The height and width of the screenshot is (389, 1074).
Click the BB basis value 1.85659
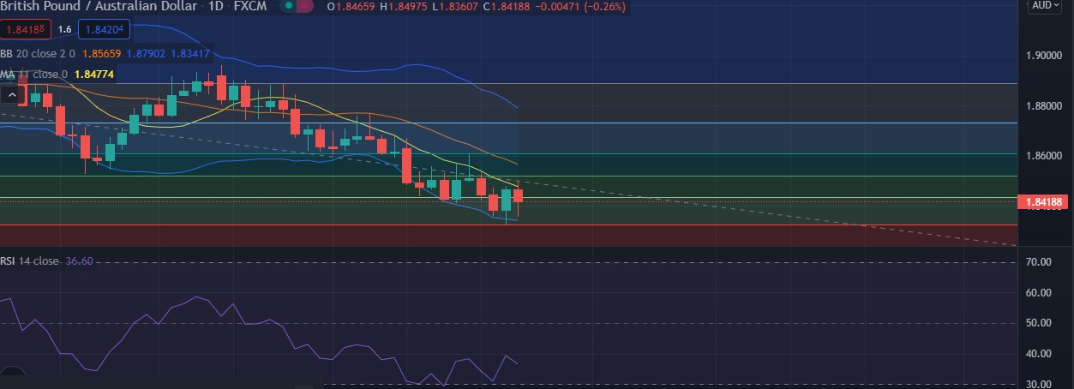[102, 53]
